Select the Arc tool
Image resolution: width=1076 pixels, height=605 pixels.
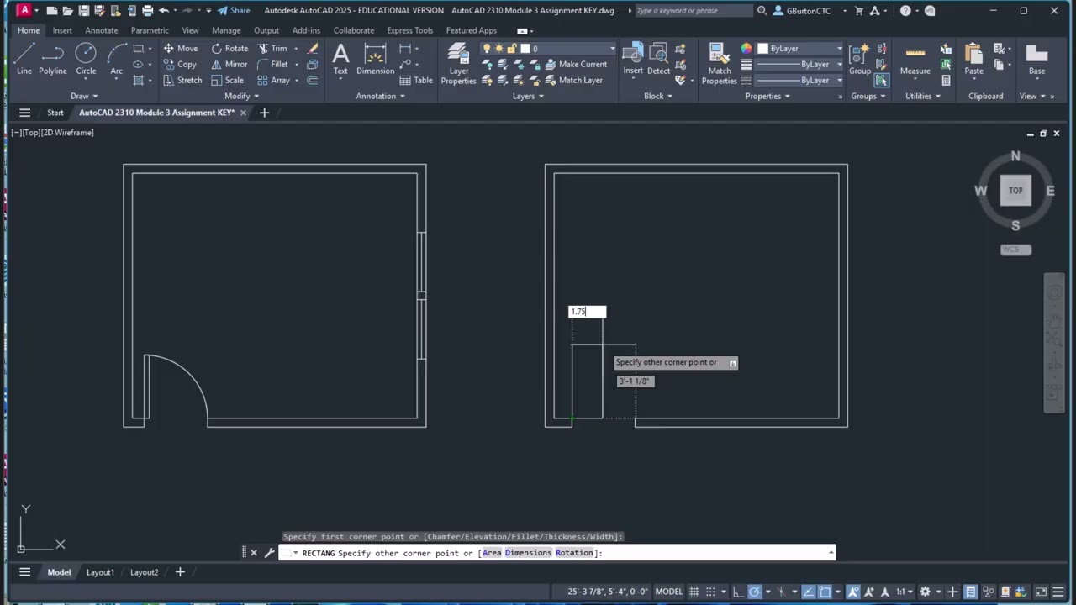pos(116,59)
